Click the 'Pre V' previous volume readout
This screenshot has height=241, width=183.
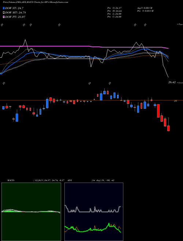(x=145, y=11)
